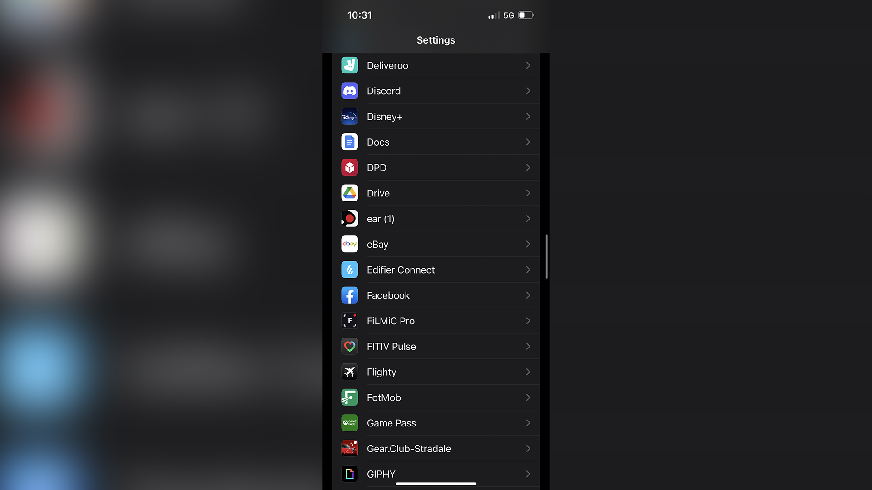Open Google Drive app settings
The height and width of the screenshot is (490, 872).
click(x=436, y=193)
